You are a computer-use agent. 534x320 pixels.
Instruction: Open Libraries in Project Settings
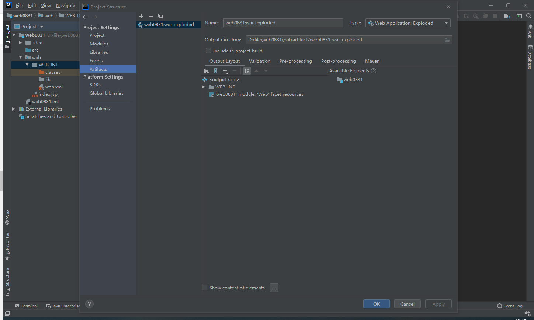99,52
